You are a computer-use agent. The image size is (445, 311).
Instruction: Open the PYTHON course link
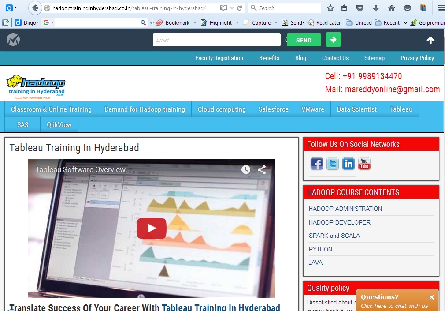coord(320,250)
